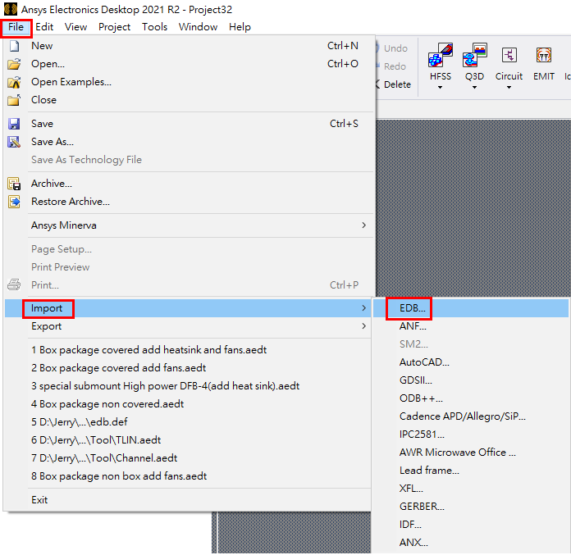Screen dimensions: 571x555
Task: Choose Open Examples... menu entry
Action: [x=190, y=82]
